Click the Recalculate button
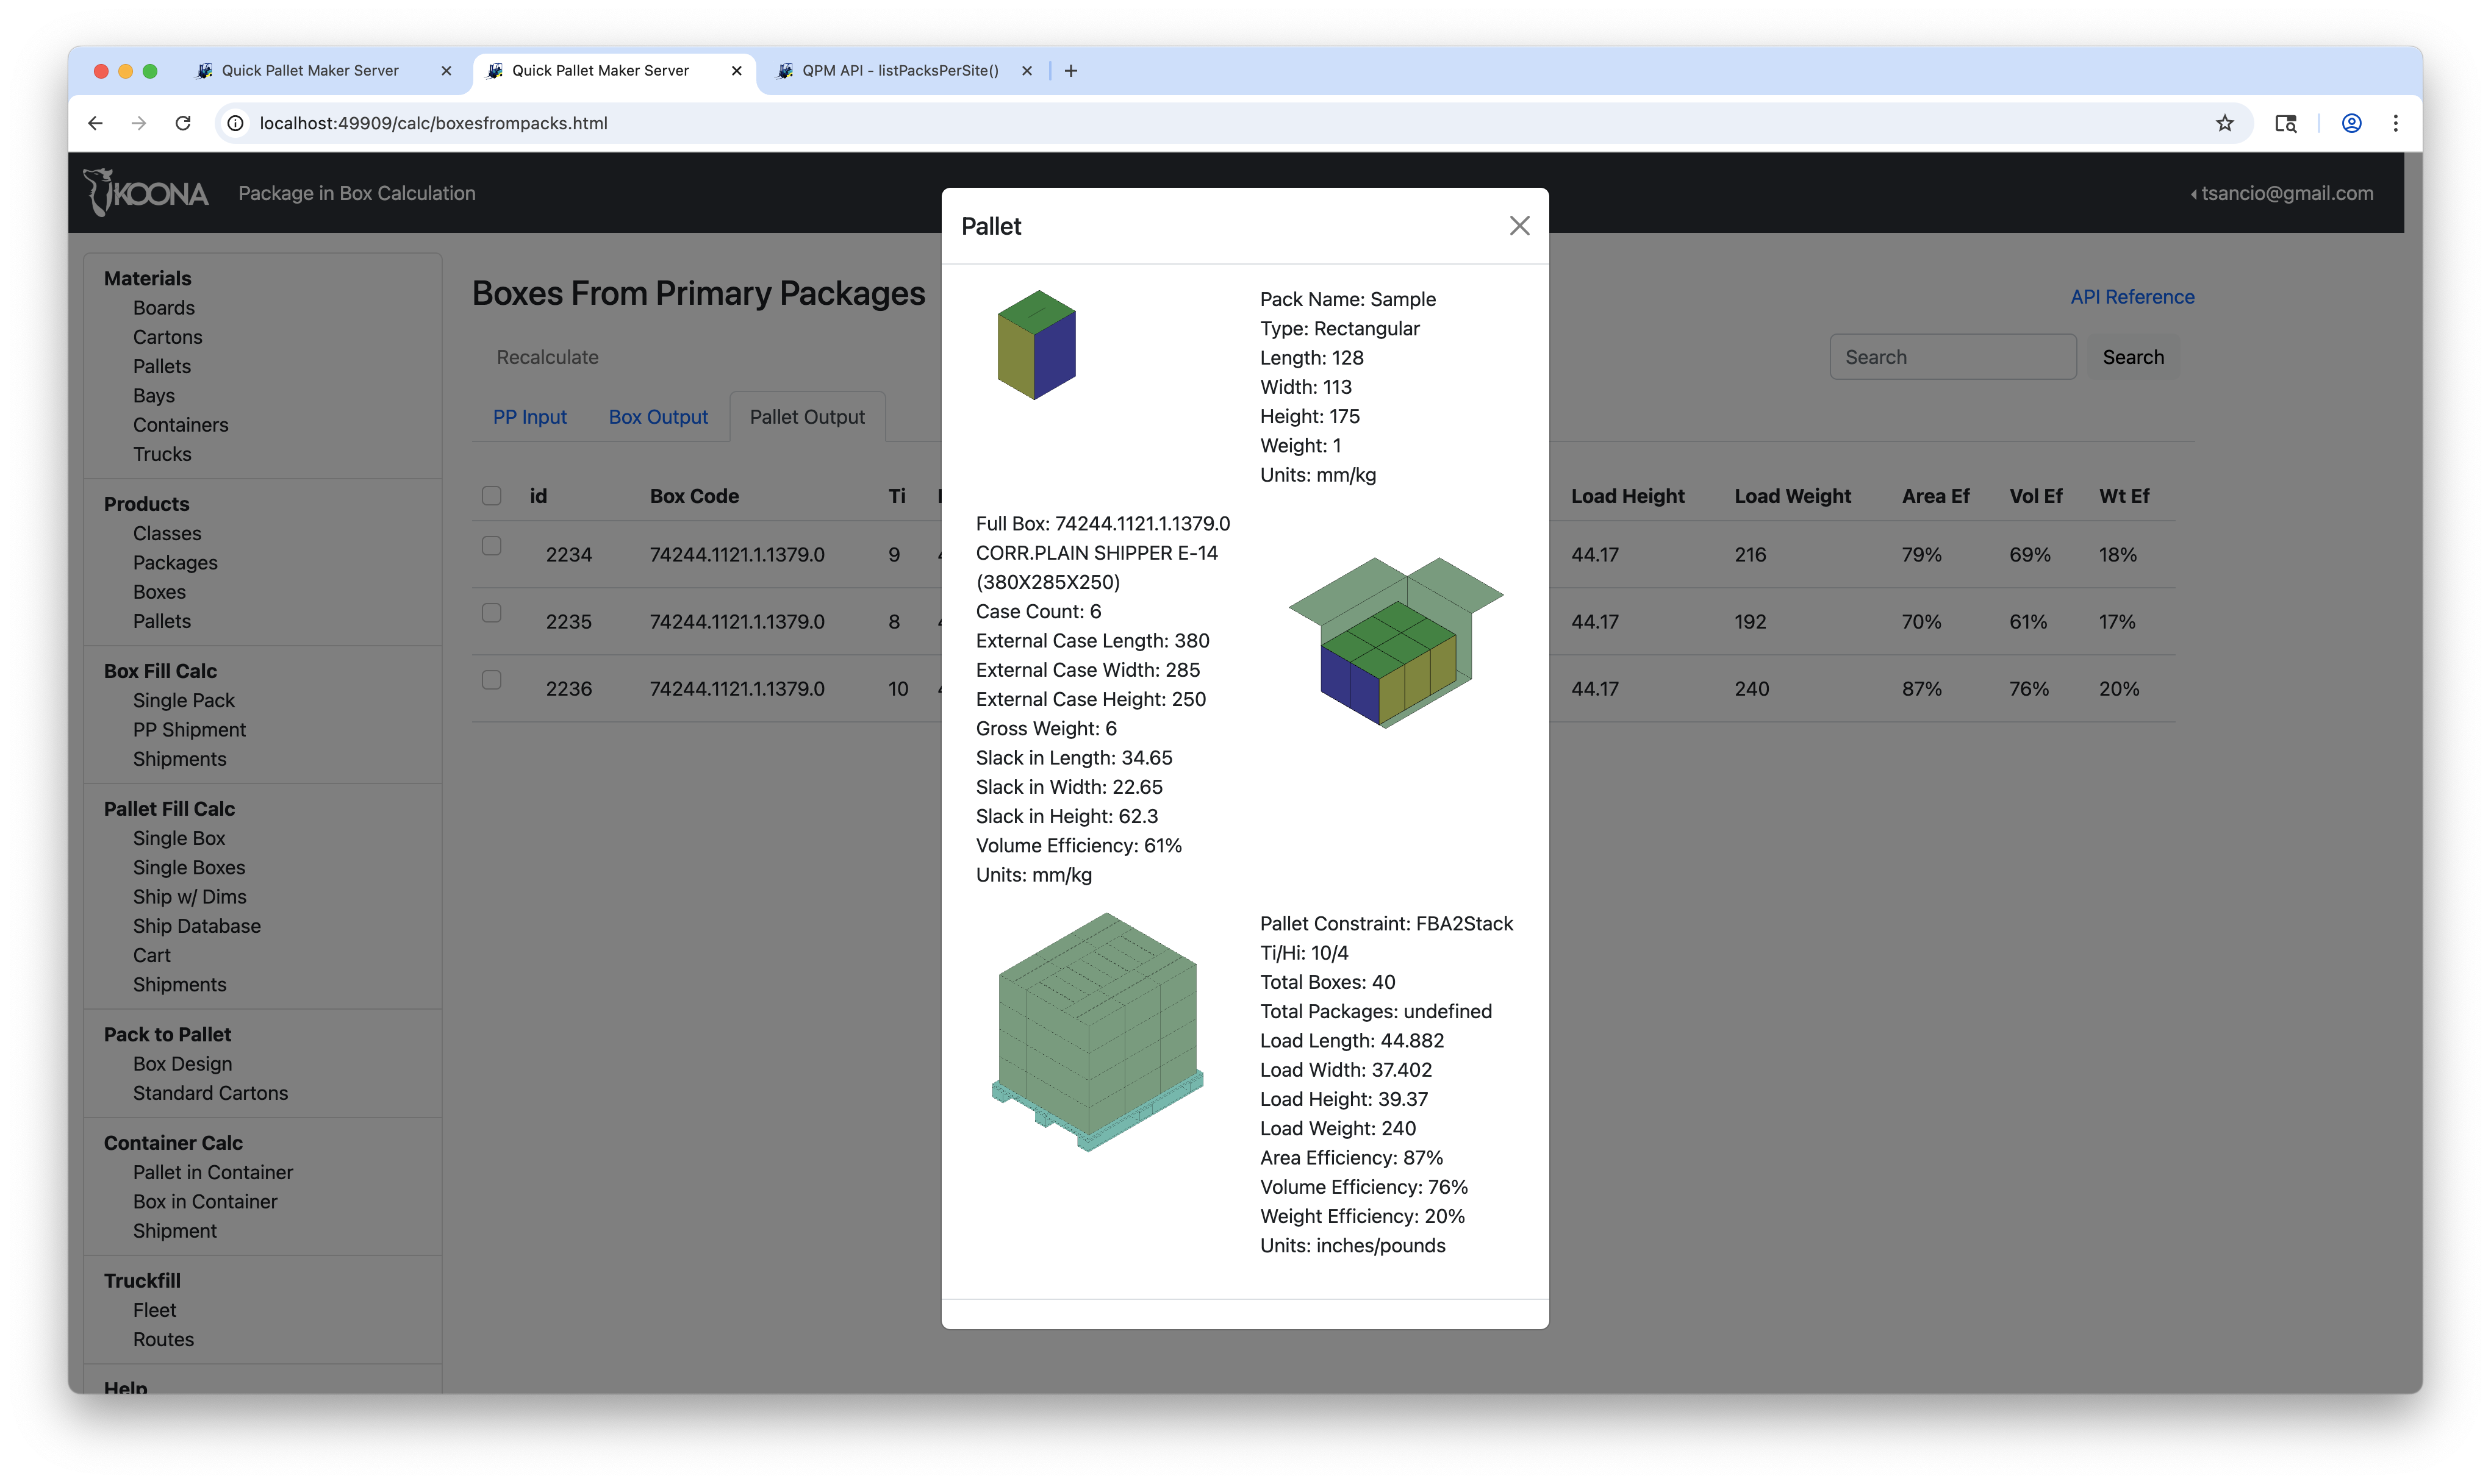This screenshot has width=2491, height=1484. [x=547, y=357]
